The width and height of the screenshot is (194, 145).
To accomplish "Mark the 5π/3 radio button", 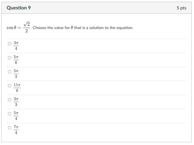I will pyautogui.click(x=9, y=72).
